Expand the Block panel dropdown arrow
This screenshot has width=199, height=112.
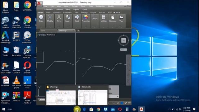pyautogui.click(x=77, y=27)
